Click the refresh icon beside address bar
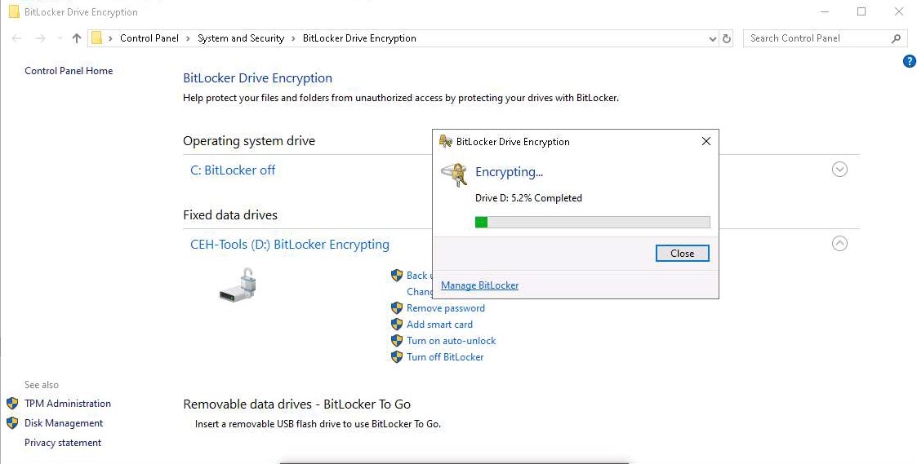Image resolution: width=917 pixels, height=464 pixels. [727, 38]
